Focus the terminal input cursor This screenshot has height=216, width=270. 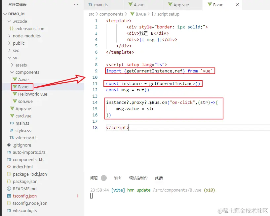click(x=92, y=196)
